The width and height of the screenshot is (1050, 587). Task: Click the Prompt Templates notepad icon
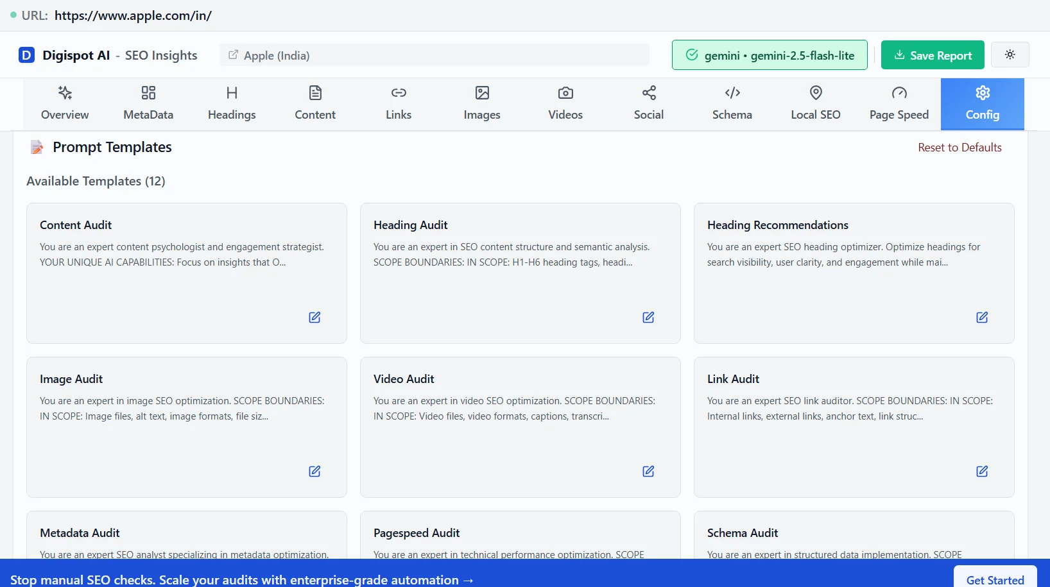[x=37, y=148]
